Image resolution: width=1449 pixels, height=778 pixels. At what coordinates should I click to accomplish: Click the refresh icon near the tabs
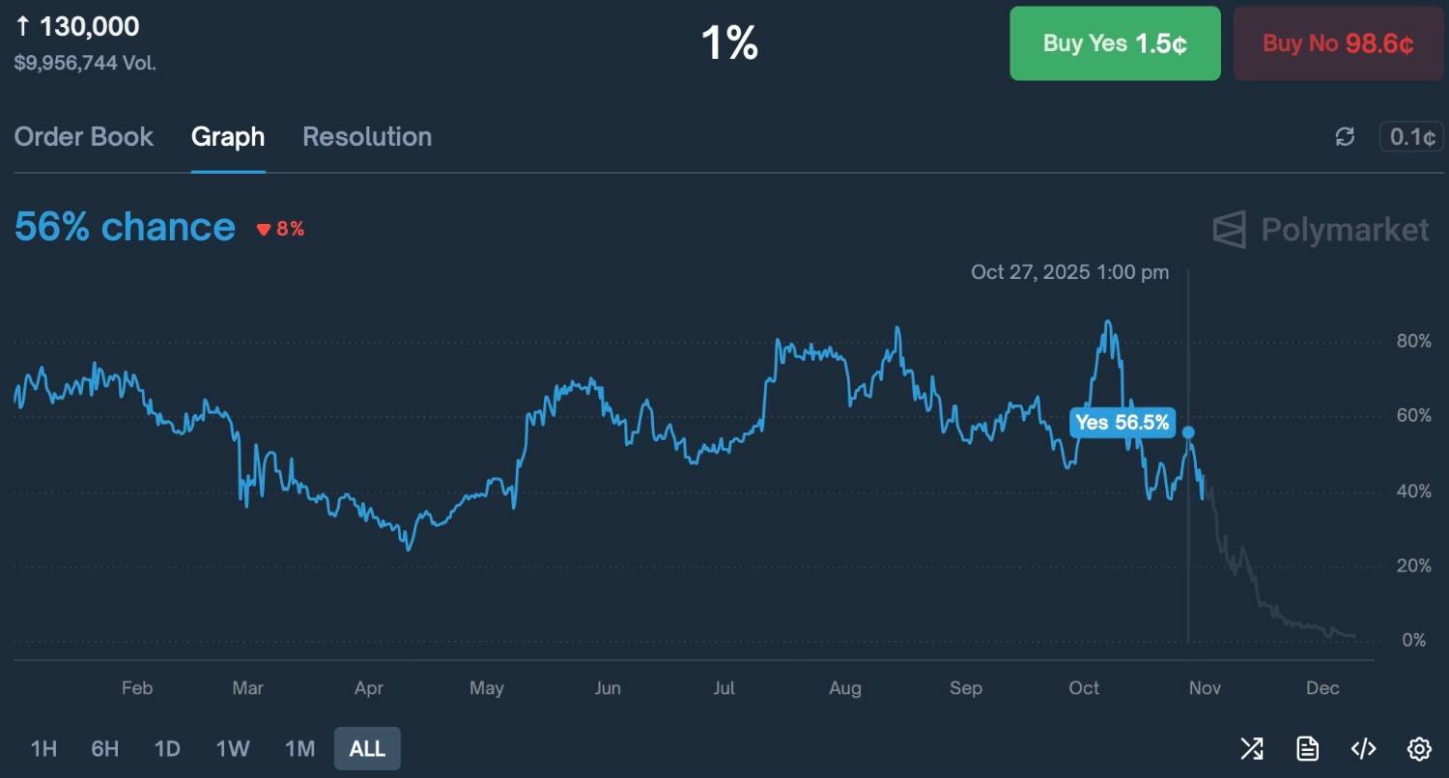click(1345, 137)
